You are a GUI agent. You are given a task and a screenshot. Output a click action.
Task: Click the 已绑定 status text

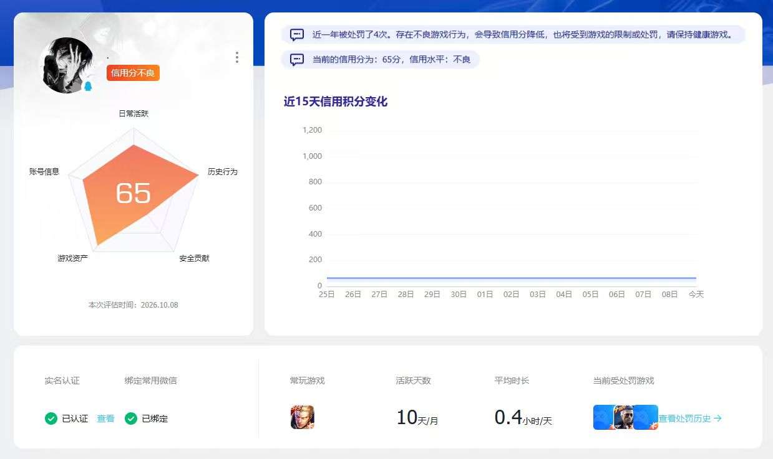tap(155, 419)
